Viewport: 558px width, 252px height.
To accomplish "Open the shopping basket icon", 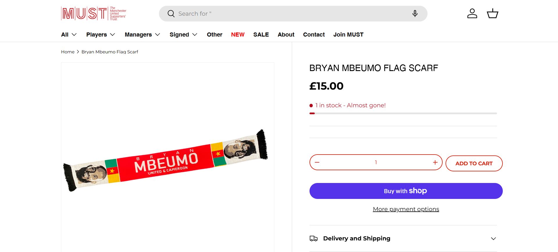I will pyautogui.click(x=492, y=14).
